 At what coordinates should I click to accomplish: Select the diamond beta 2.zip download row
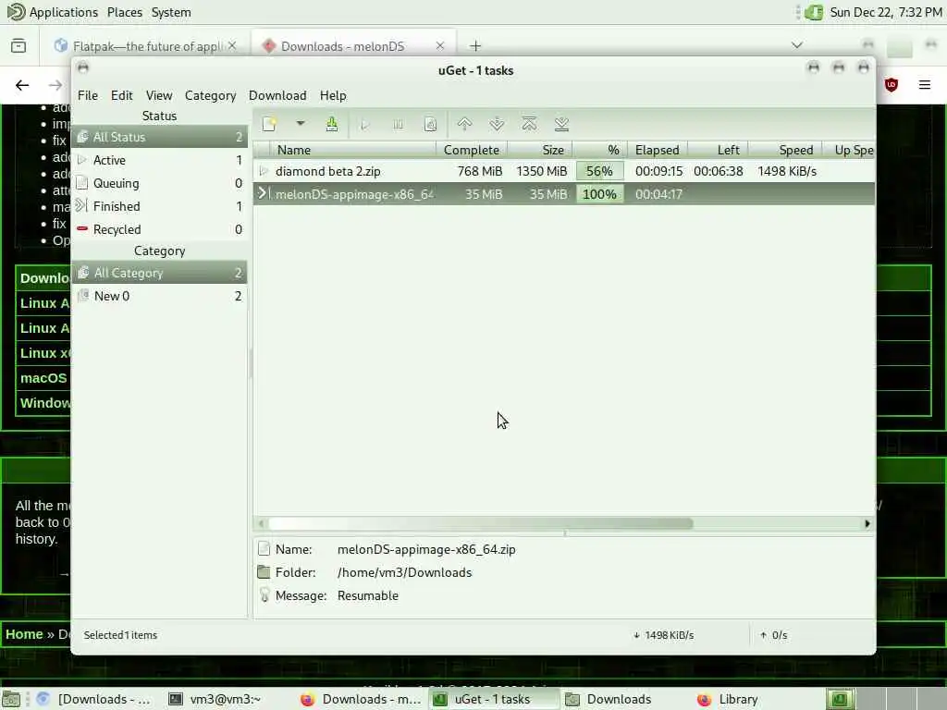[x=564, y=171]
